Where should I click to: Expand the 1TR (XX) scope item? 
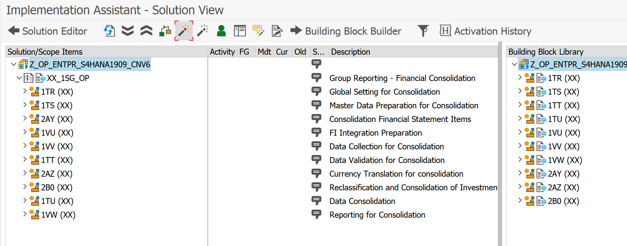coord(25,91)
